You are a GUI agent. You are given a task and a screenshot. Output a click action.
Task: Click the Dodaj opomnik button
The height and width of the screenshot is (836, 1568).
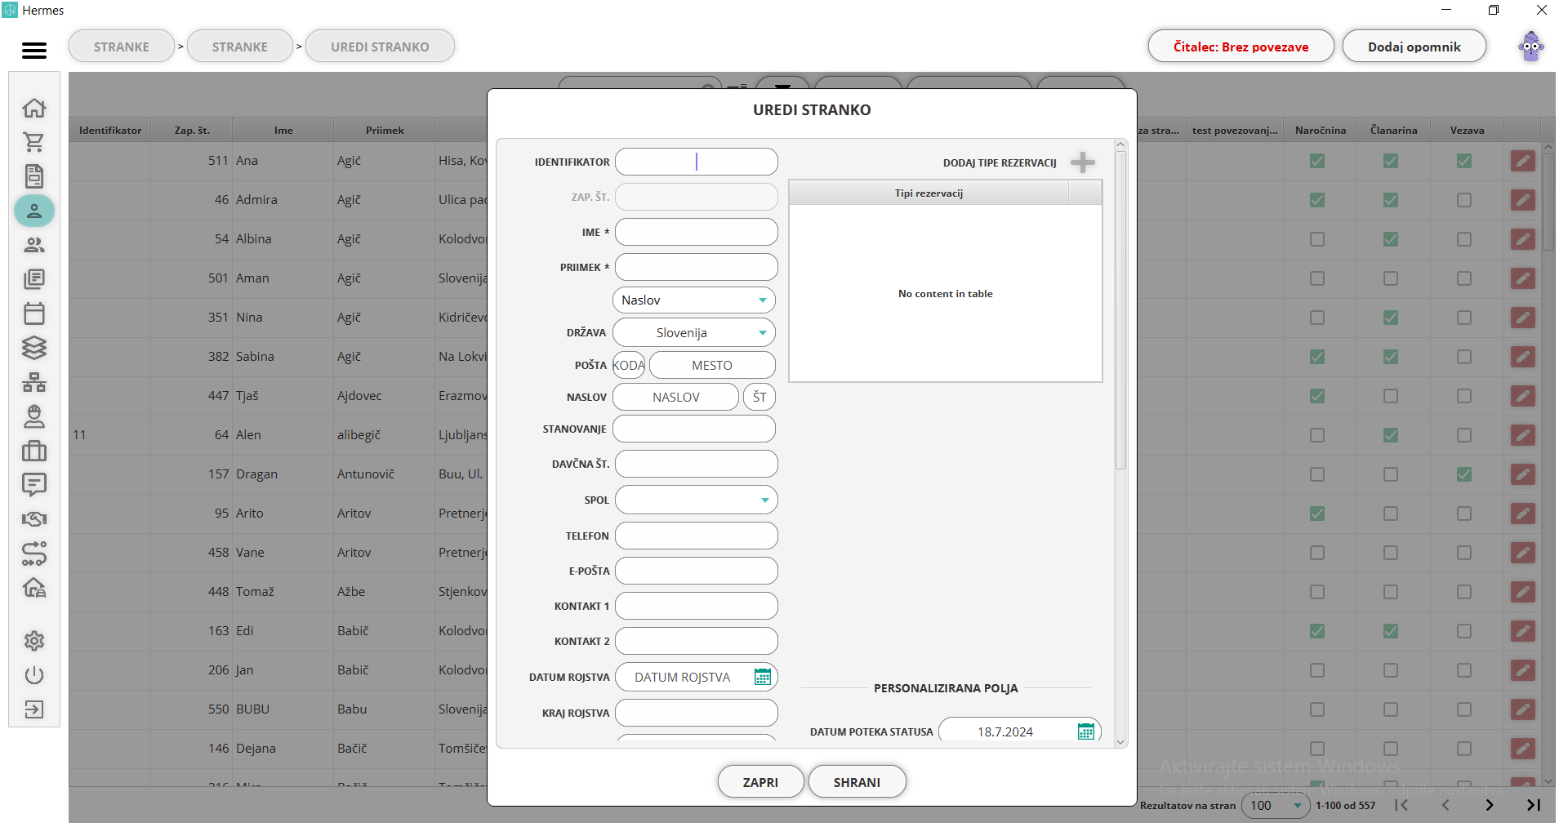pos(1414,47)
